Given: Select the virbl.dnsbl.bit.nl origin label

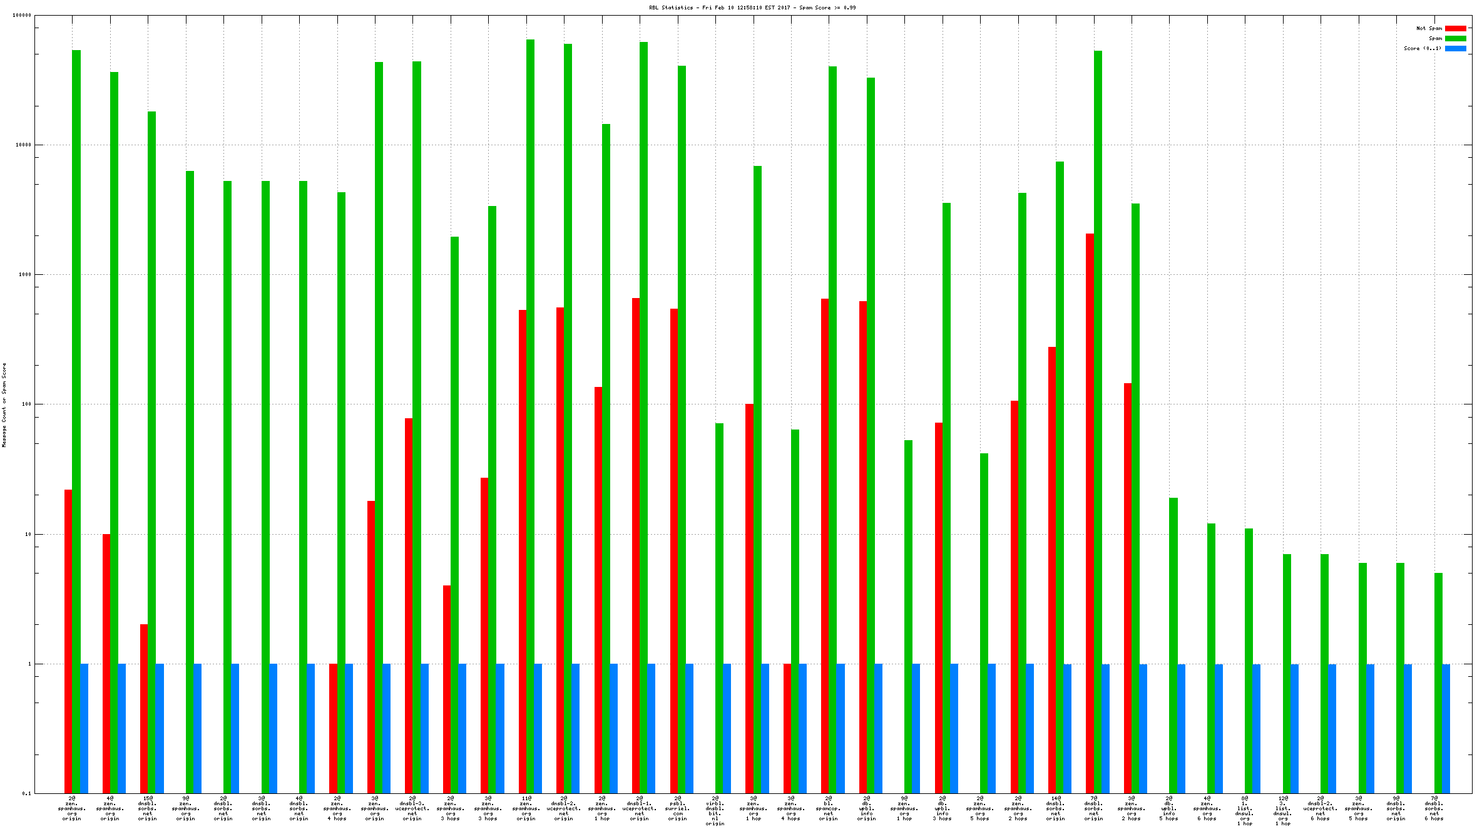Looking at the screenshot, I should pos(715,811).
